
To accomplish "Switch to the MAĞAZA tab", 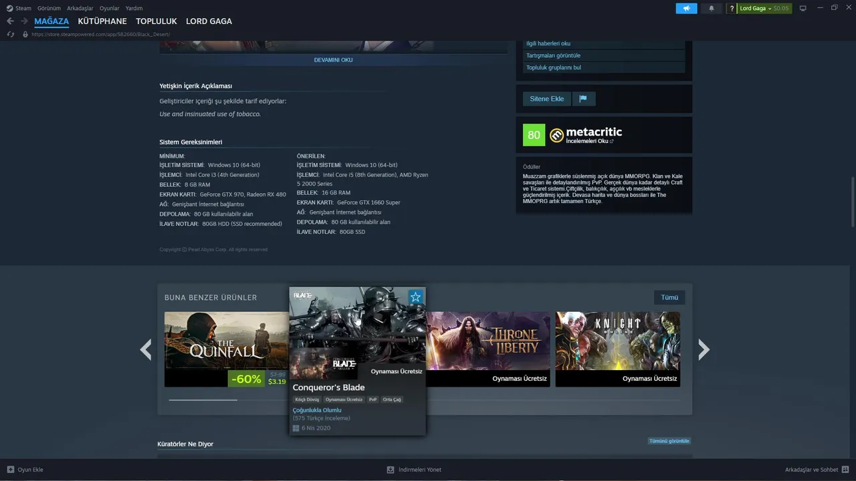I will (51, 21).
